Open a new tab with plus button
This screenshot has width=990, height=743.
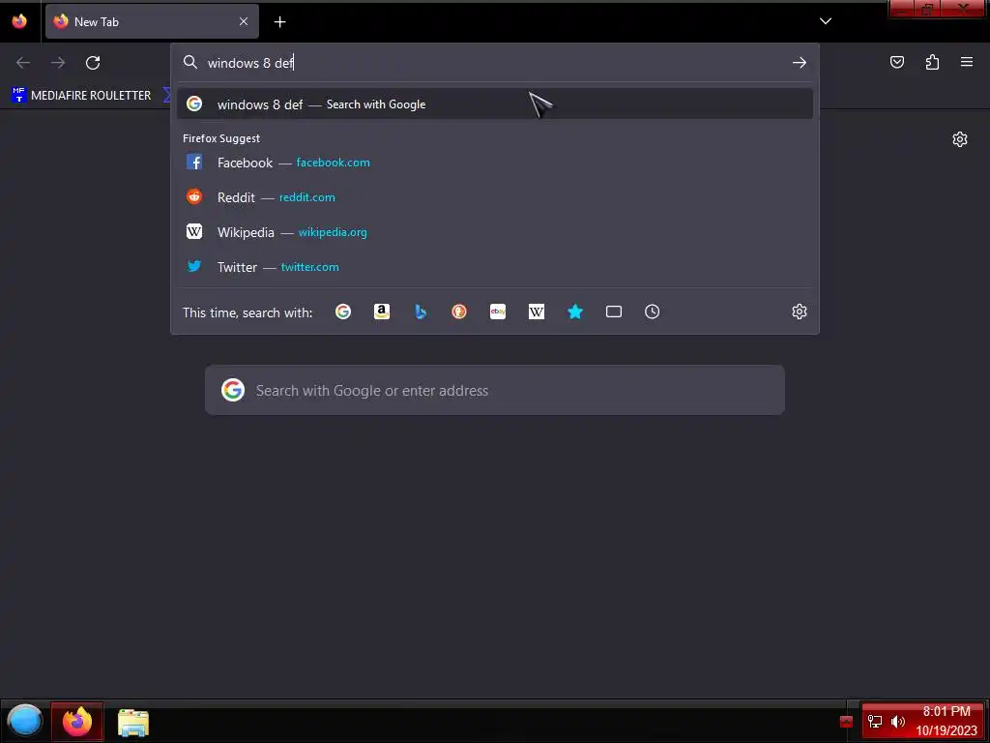coord(279,22)
